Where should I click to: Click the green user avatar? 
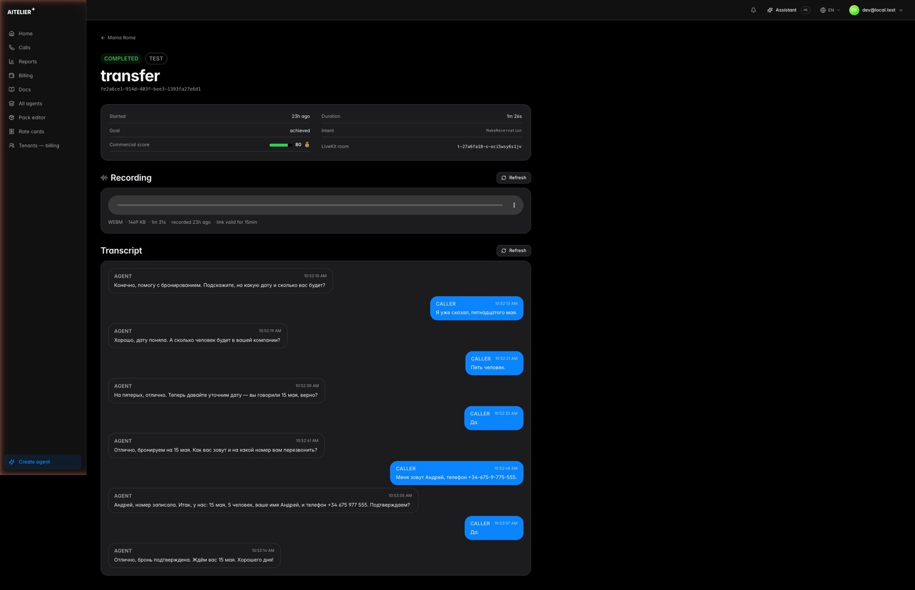tap(854, 10)
